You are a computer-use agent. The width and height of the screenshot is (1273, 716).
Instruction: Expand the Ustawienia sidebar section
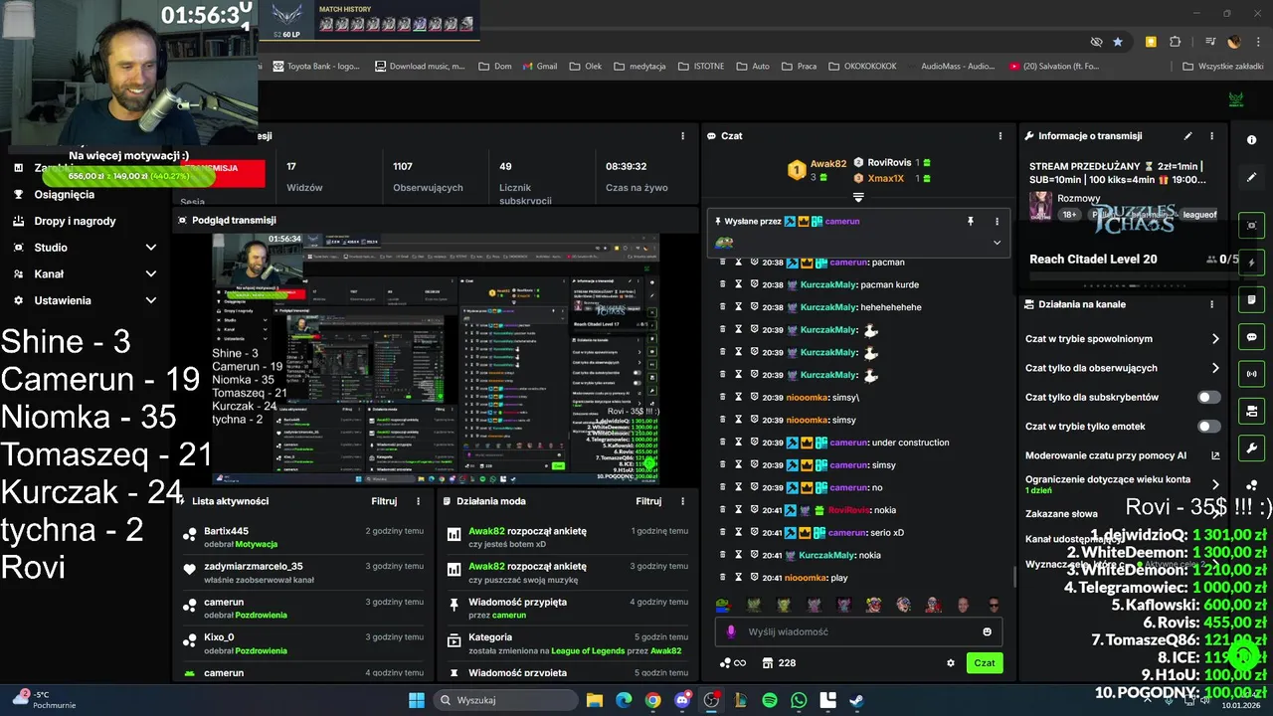coord(151,300)
